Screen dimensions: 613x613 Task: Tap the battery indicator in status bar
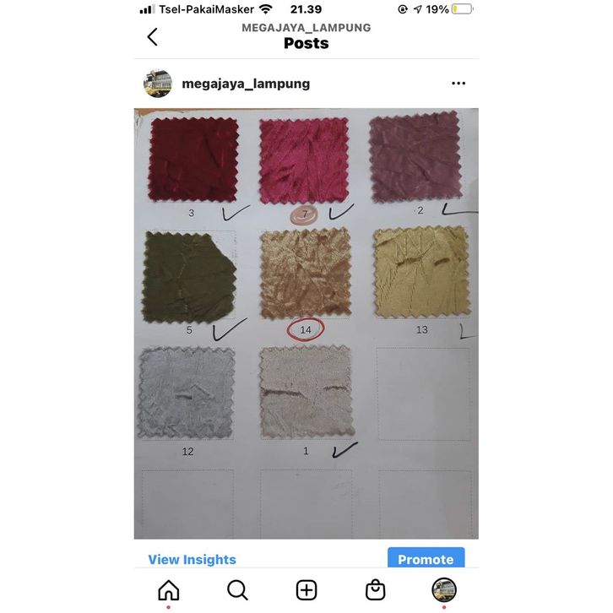point(462,9)
